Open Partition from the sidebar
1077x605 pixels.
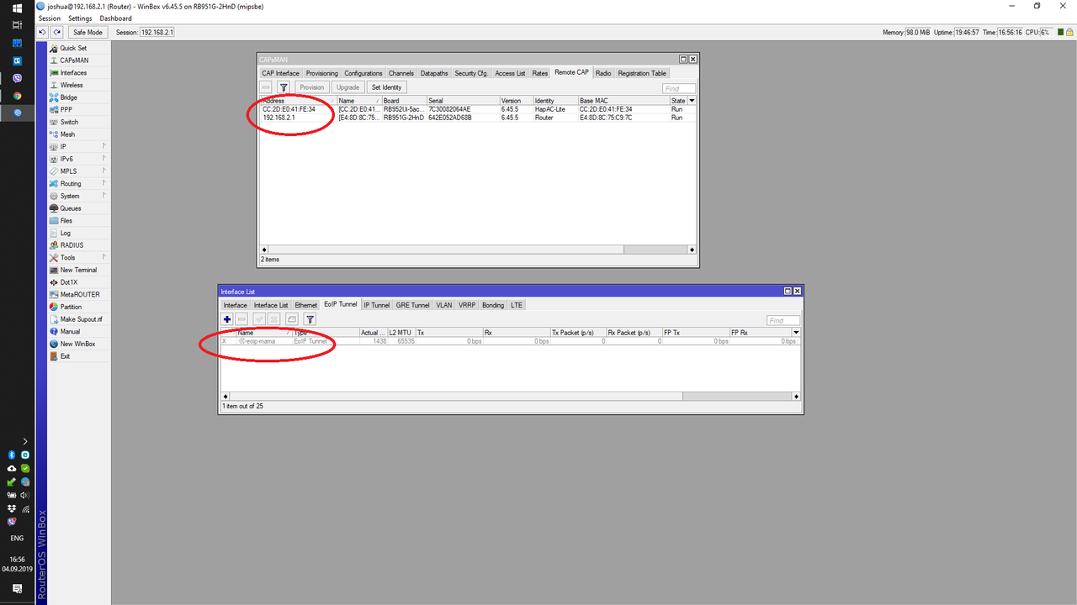tap(71, 307)
